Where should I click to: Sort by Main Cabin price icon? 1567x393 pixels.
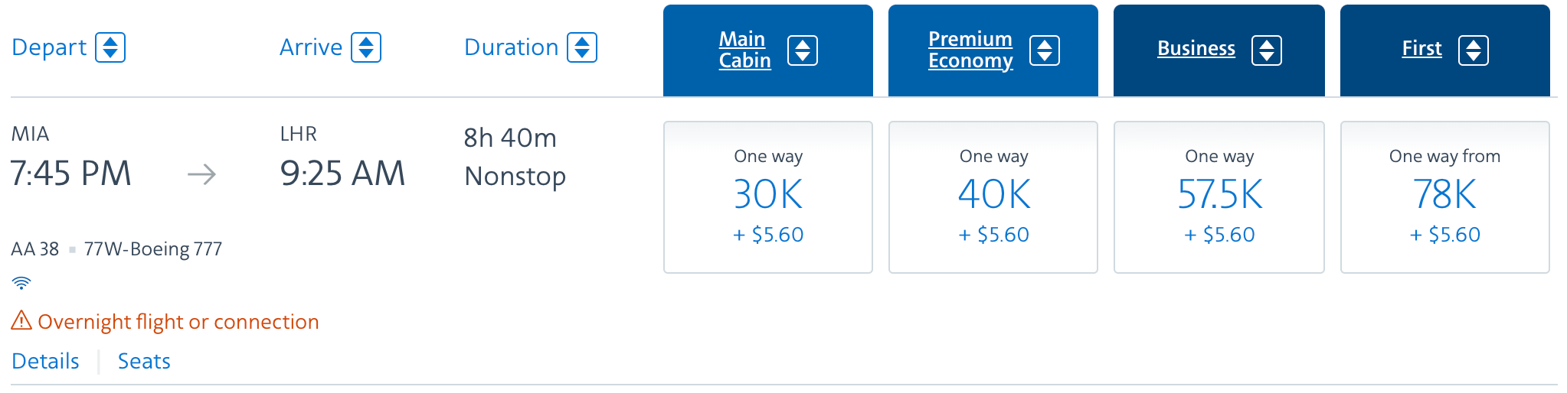point(803,50)
